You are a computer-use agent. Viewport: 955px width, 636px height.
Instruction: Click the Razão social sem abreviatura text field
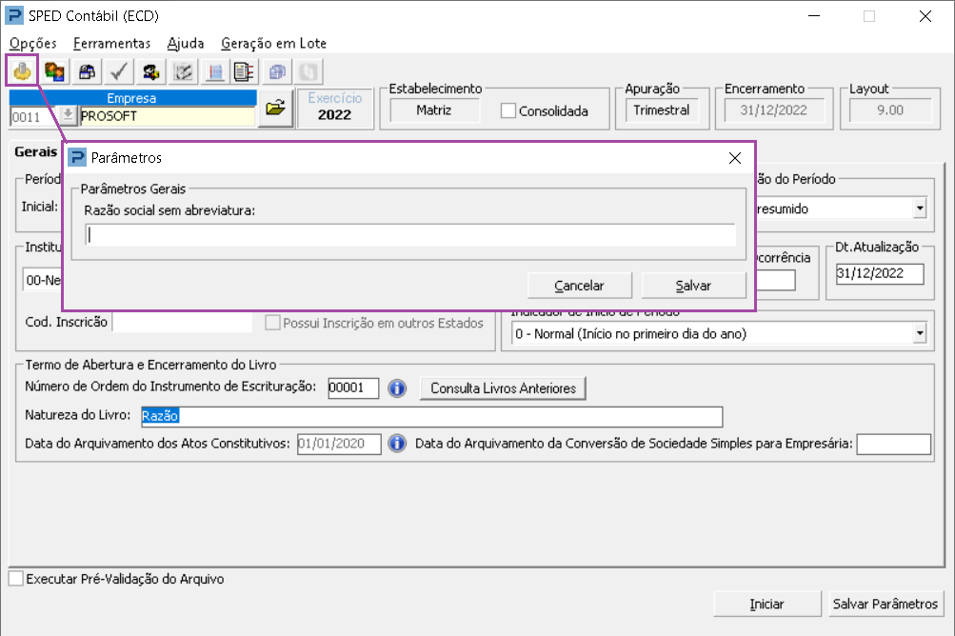(x=410, y=234)
